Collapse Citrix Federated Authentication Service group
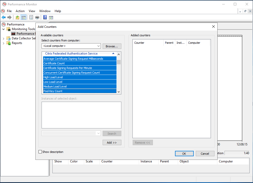Image resolution: width=253 pixels, height=183 pixels. [113, 54]
